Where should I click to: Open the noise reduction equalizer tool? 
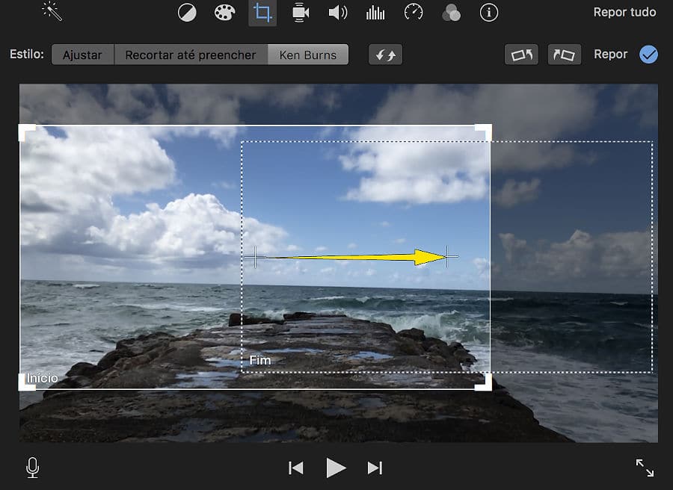tap(375, 13)
